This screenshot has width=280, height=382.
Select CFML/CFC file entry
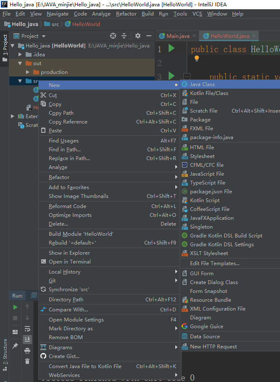[x=230, y=165]
